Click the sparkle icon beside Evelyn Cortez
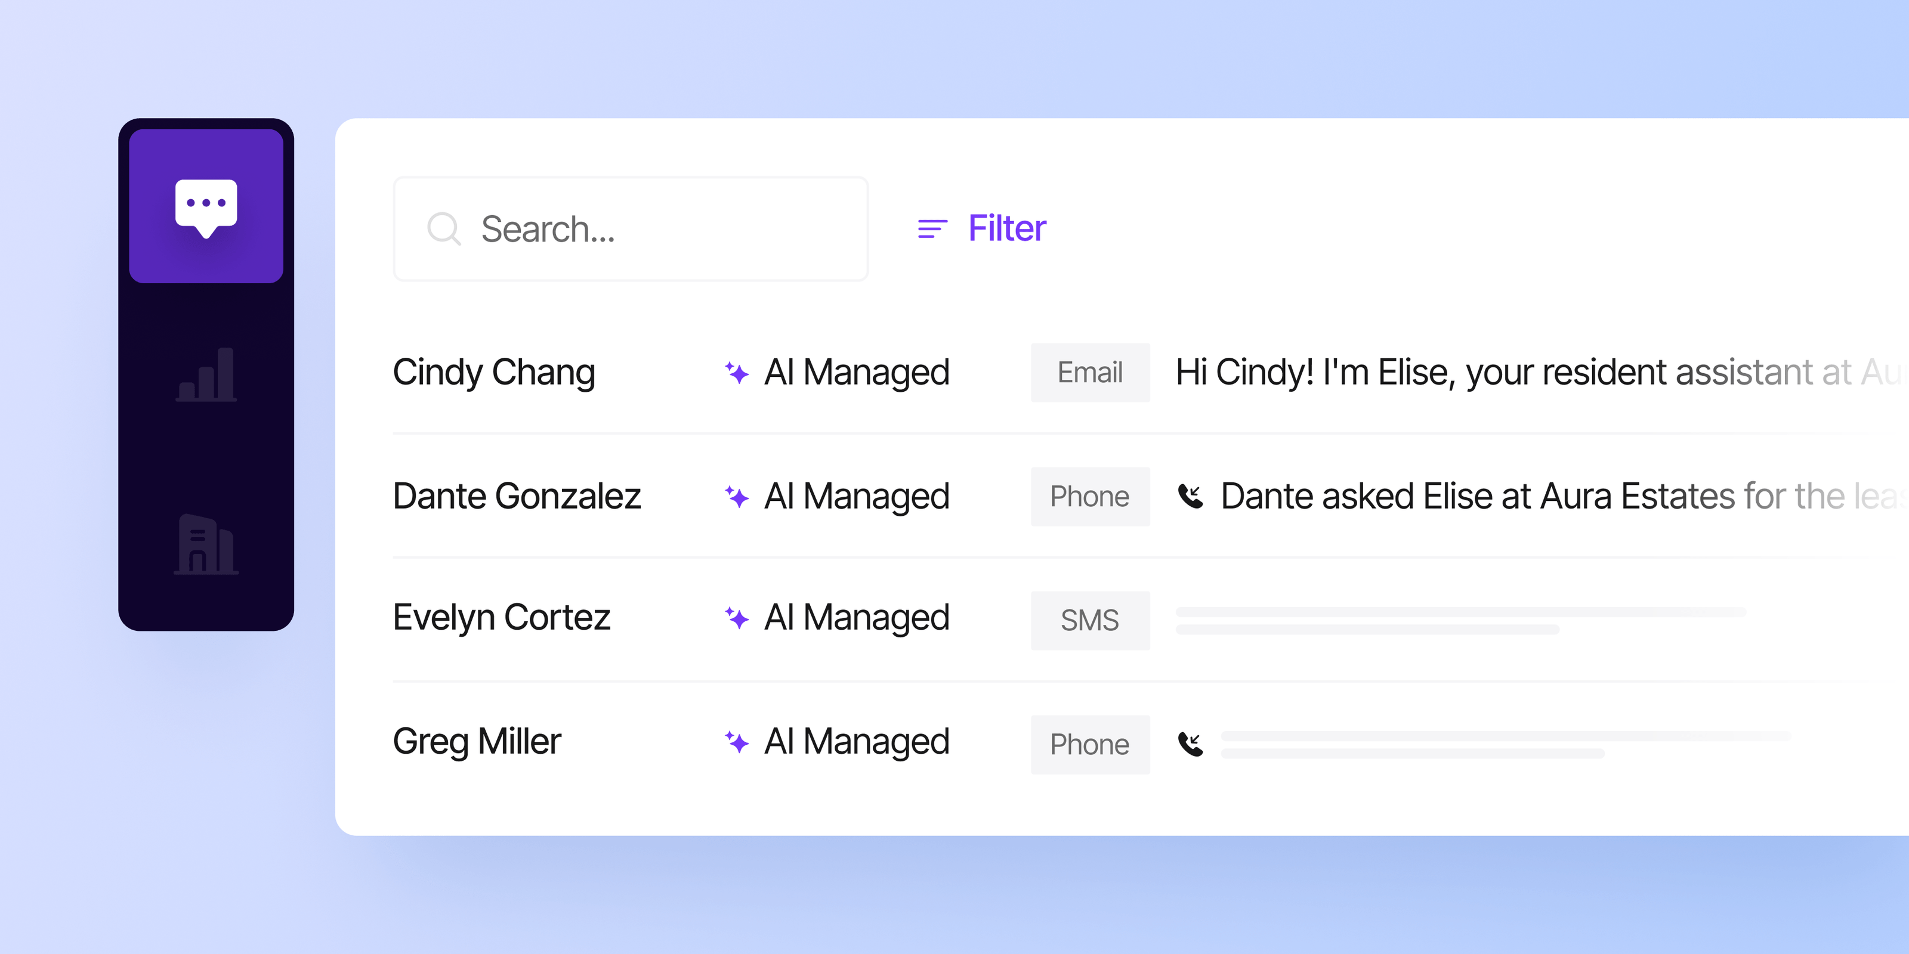Image resolution: width=1909 pixels, height=954 pixels. pyautogui.click(x=737, y=618)
